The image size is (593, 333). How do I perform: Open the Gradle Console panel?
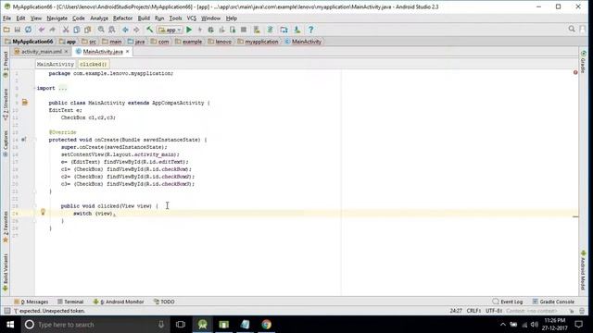pyautogui.click(x=553, y=302)
